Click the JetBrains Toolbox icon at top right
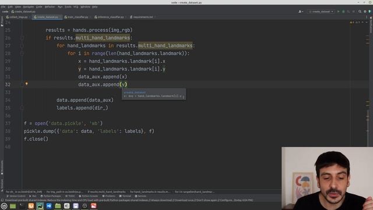This screenshot has width=373, height=210. pyautogui.click(x=370, y=12)
